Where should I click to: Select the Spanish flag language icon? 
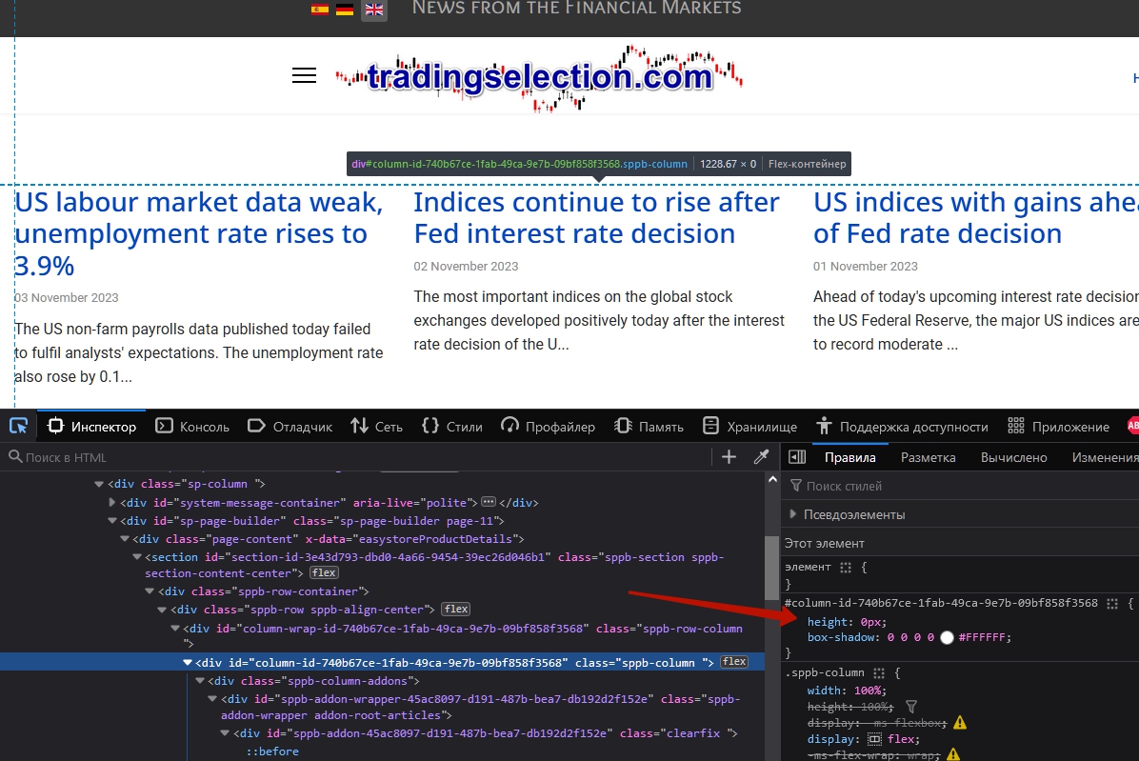pos(320,10)
